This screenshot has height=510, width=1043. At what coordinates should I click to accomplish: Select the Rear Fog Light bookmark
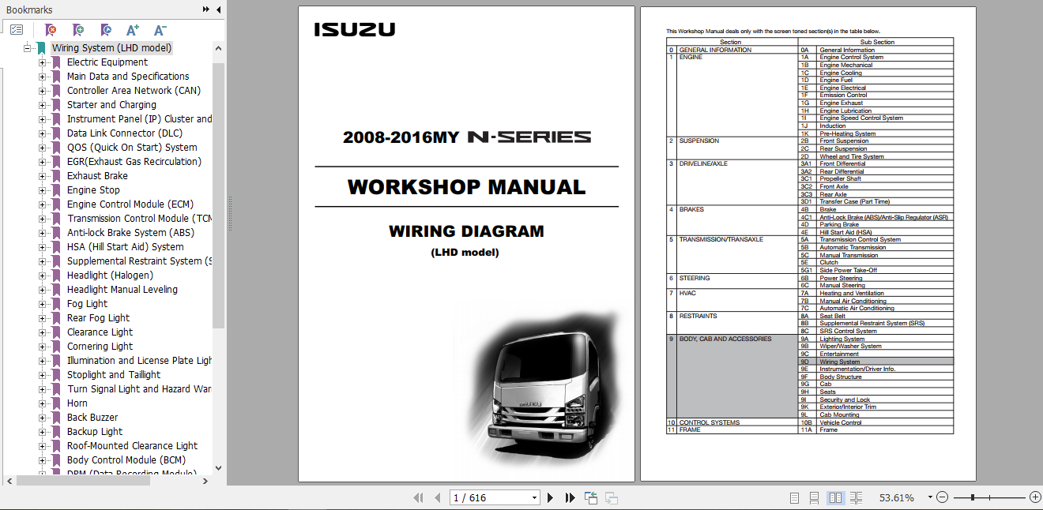pos(98,318)
